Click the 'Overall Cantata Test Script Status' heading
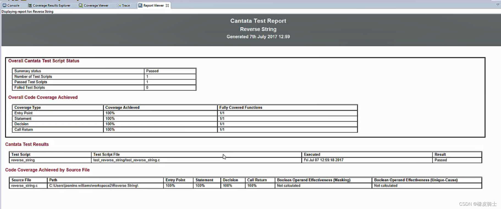Screen dimensions: 501x209 pos(44,61)
